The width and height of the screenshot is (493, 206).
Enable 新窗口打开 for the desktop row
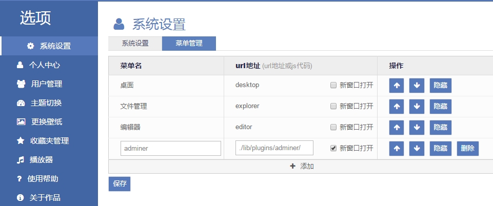pos(333,85)
